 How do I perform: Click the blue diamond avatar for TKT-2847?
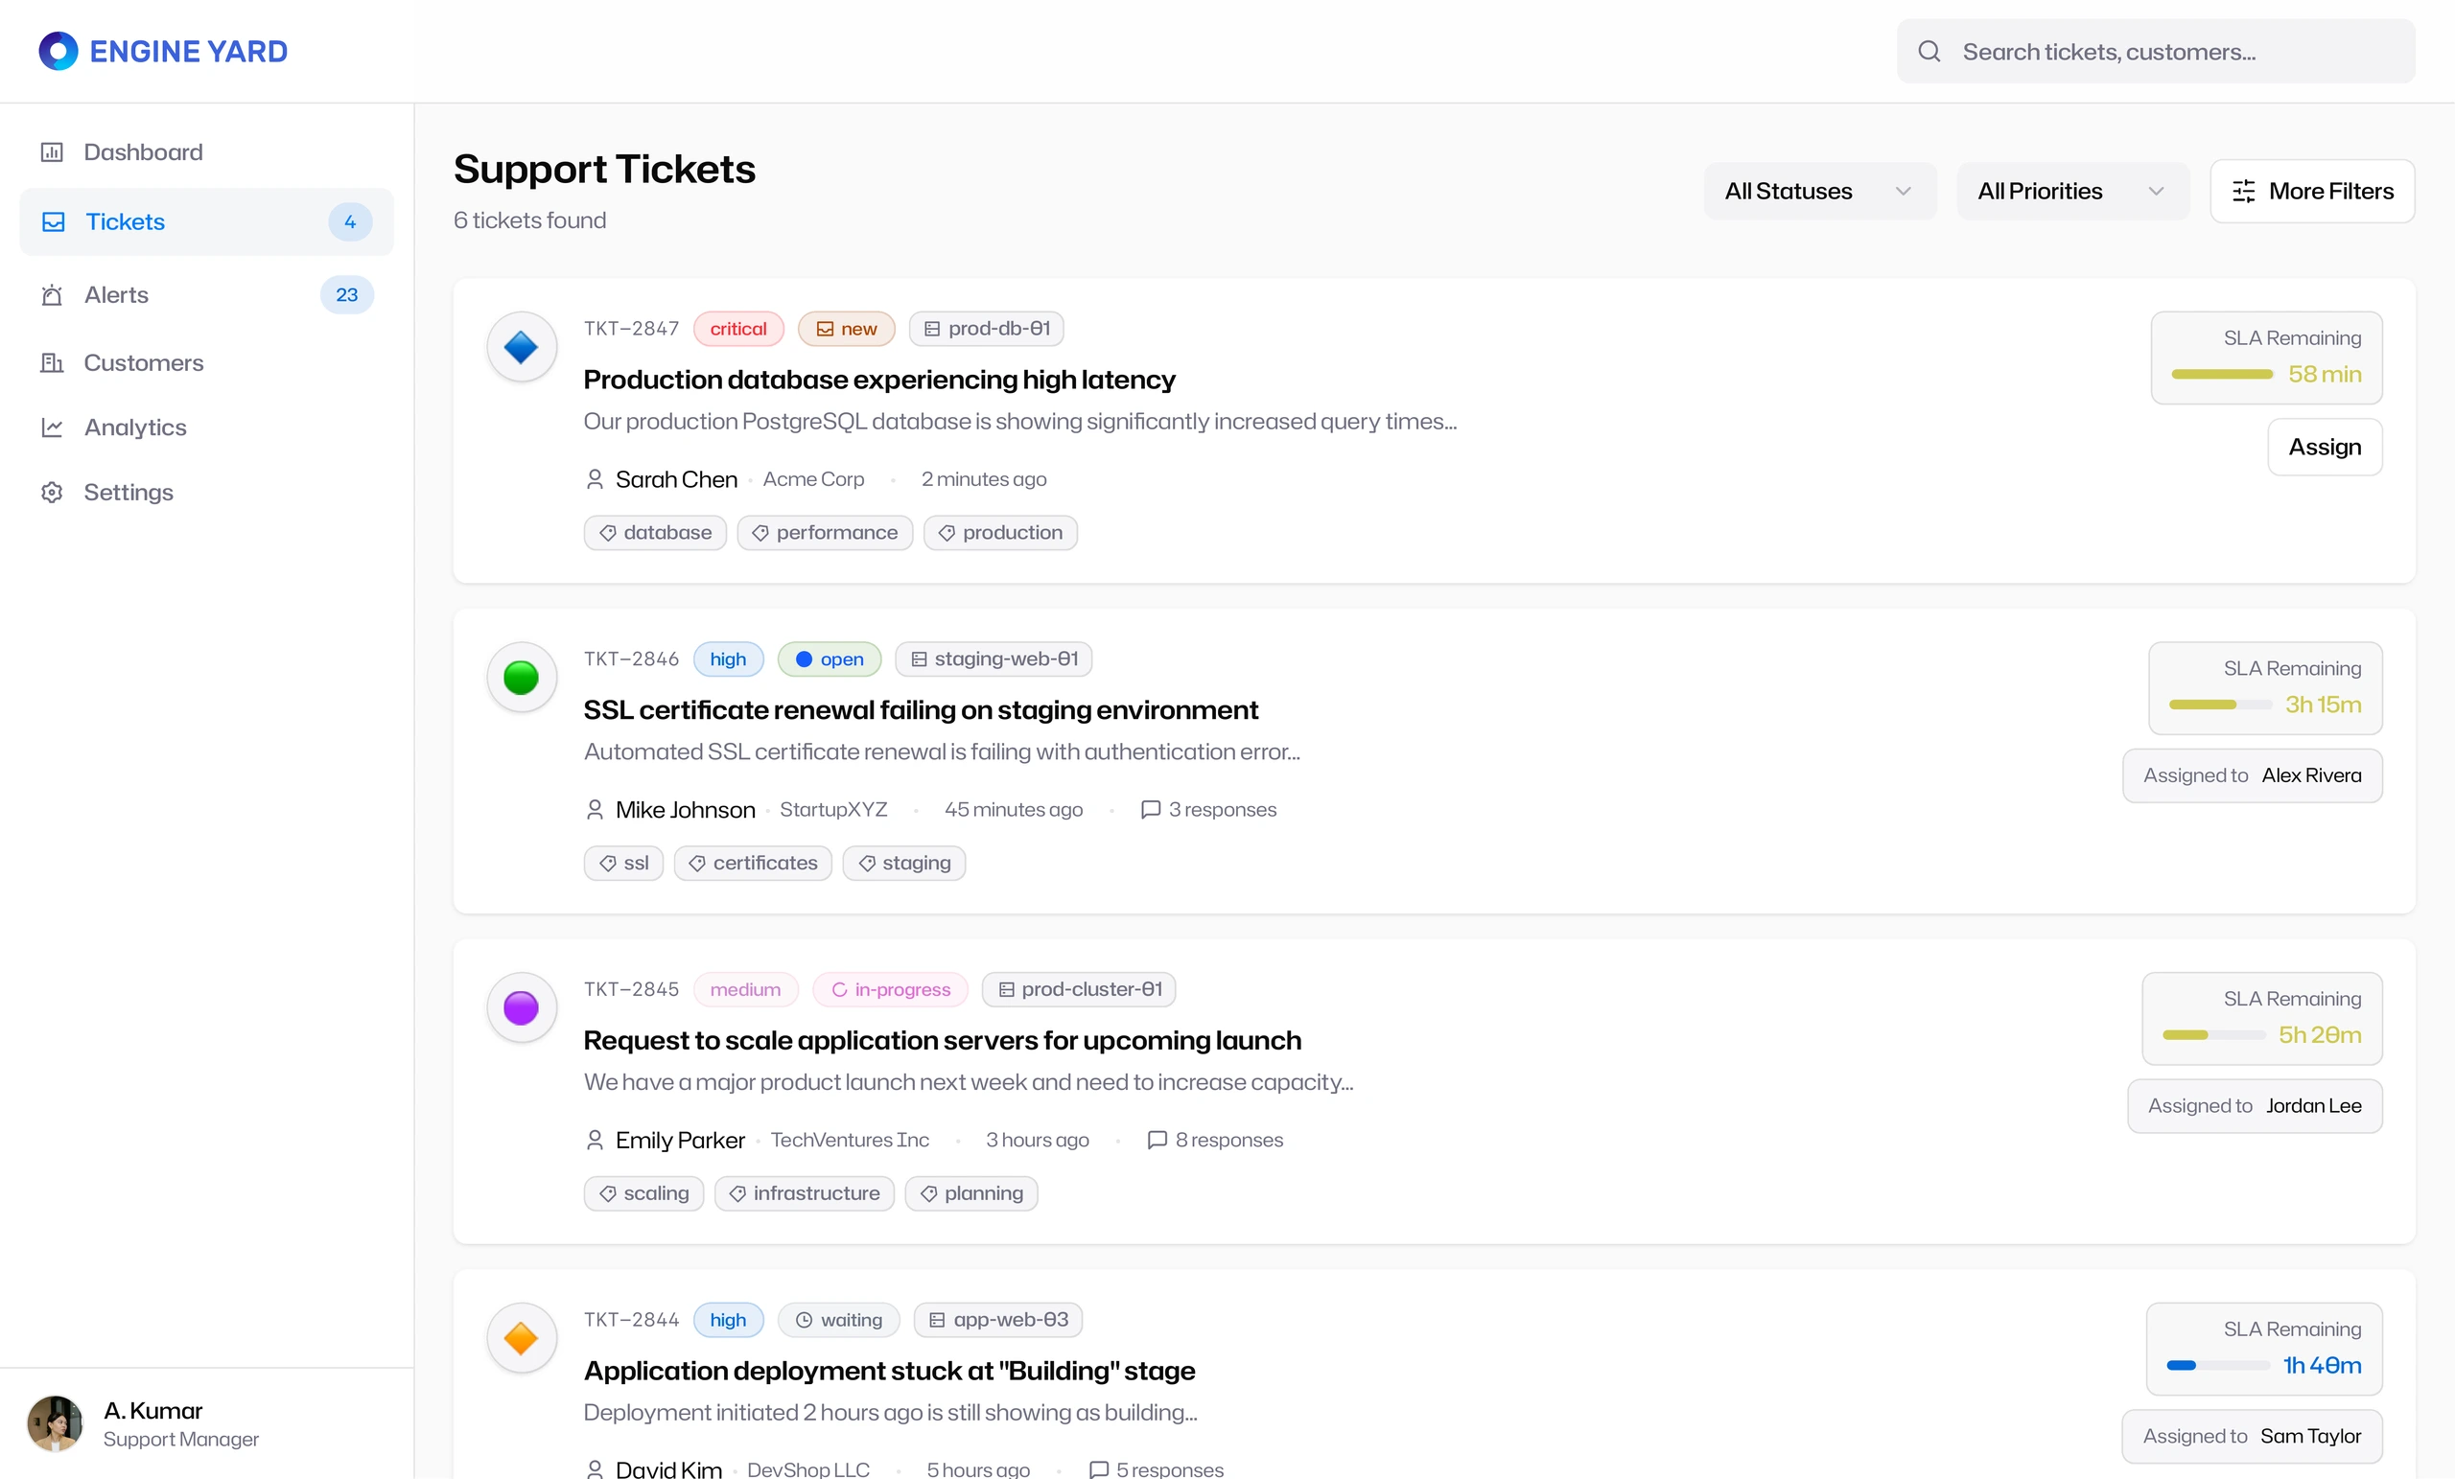click(x=521, y=347)
